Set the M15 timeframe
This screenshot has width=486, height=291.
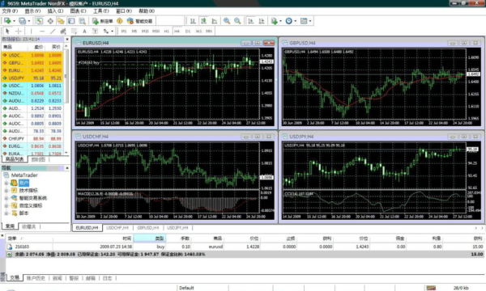click(x=145, y=32)
